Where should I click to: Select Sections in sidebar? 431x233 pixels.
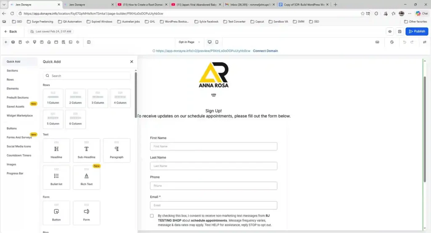pos(12,71)
